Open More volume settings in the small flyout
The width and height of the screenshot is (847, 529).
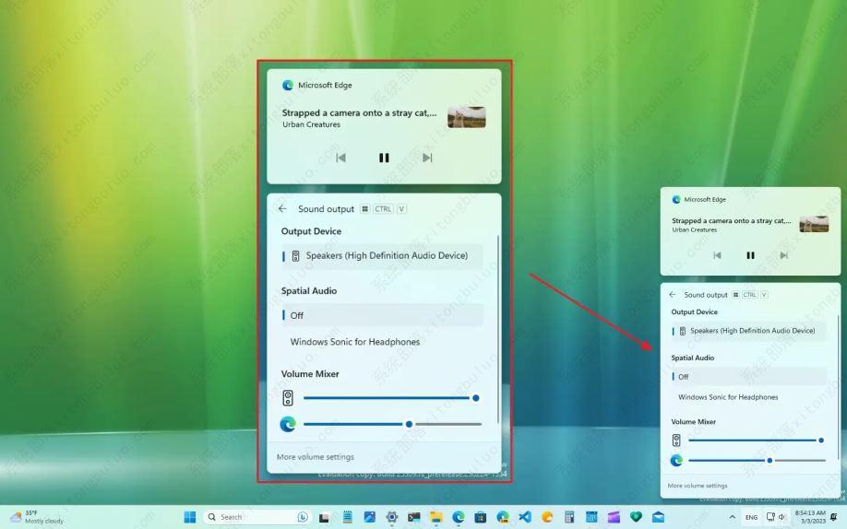pyautogui.click(x=698, y=486)
